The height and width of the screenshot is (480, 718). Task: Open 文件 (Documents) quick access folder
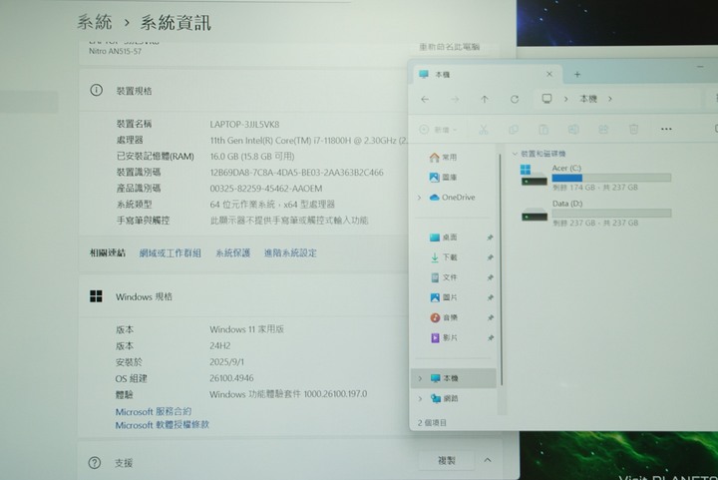pos(444,277)
